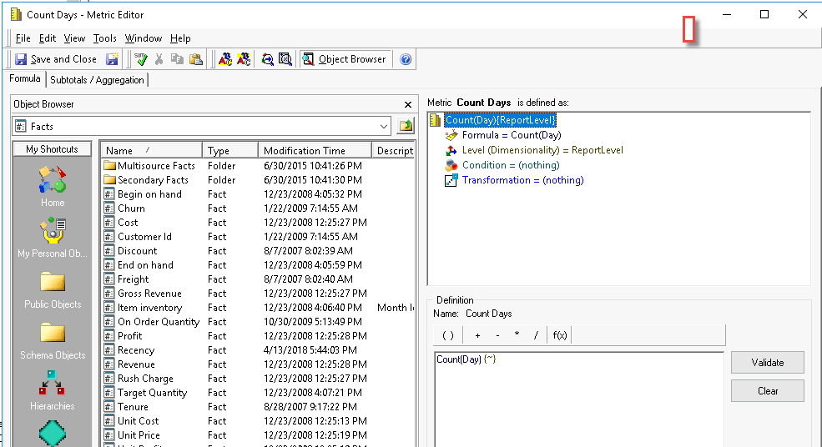Click Save and Close in toolbar
The image size is (822, 447).
click(x=56, y=59)
